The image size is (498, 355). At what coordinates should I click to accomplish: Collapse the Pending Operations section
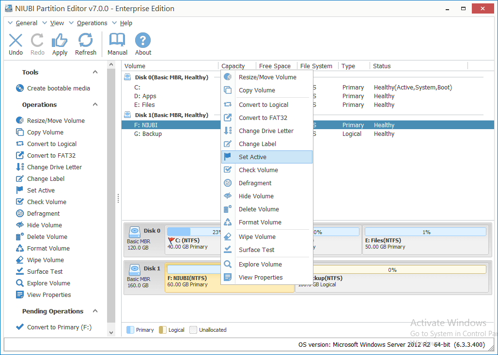pyautogui.click(x=95, y=311)
